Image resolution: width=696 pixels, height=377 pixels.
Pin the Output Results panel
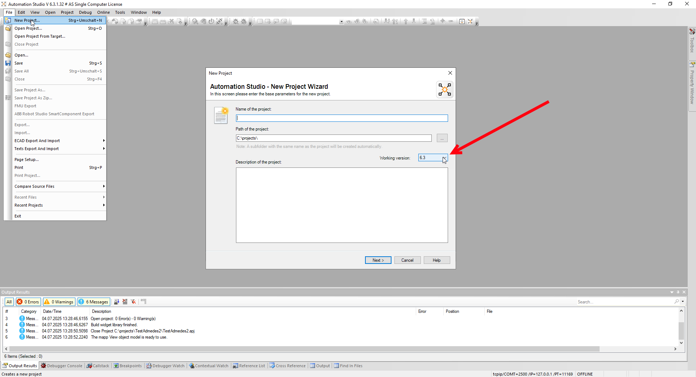[x=678, y=292]
